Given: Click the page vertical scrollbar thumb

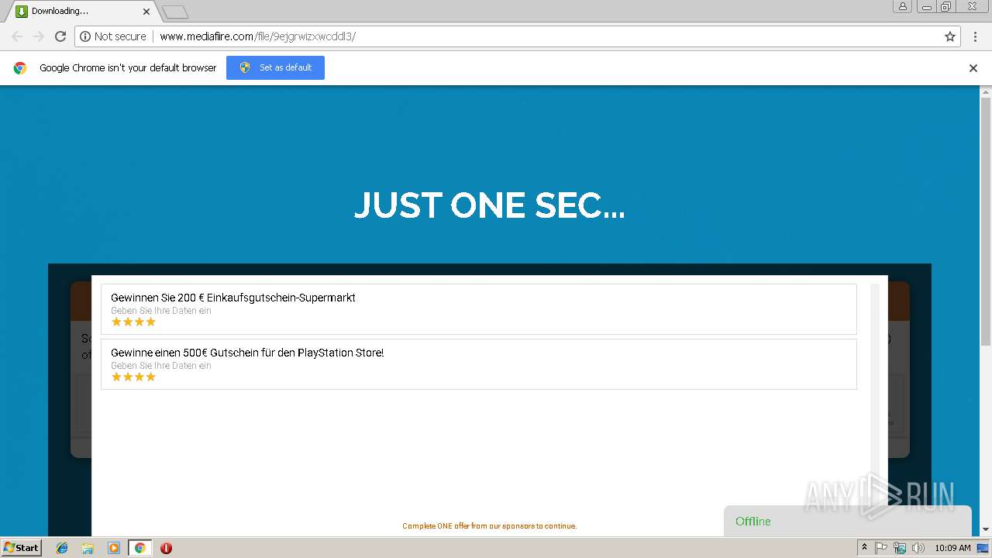Looking at the screenshot, I should click(x=986, y=221).
